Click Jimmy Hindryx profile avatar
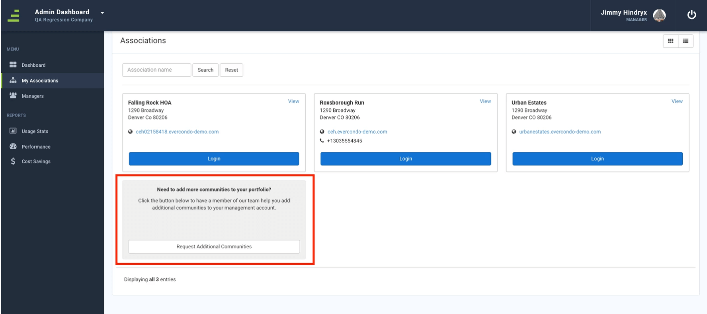The image size is (707, 314). tap(659, 15)
